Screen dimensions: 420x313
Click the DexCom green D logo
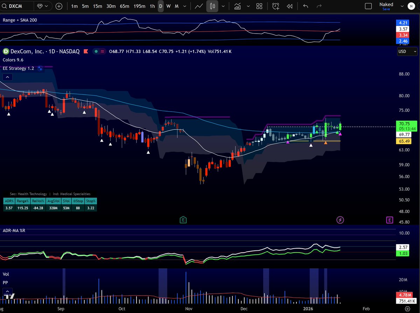point(6,51)
